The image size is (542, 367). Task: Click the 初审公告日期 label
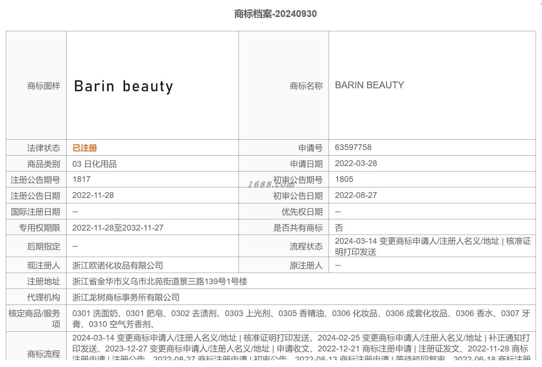point(298,196)
